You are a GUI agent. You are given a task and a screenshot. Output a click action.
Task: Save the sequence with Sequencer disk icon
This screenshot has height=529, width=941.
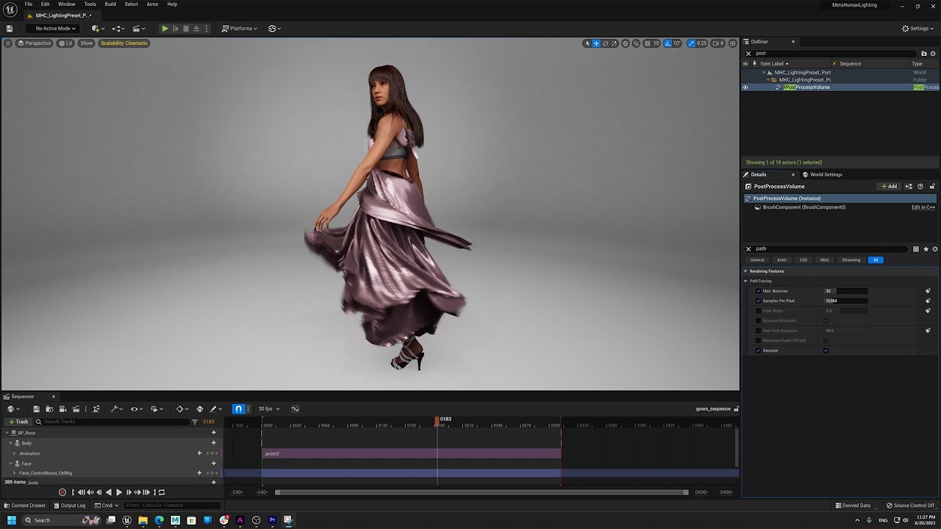point(36,409)
